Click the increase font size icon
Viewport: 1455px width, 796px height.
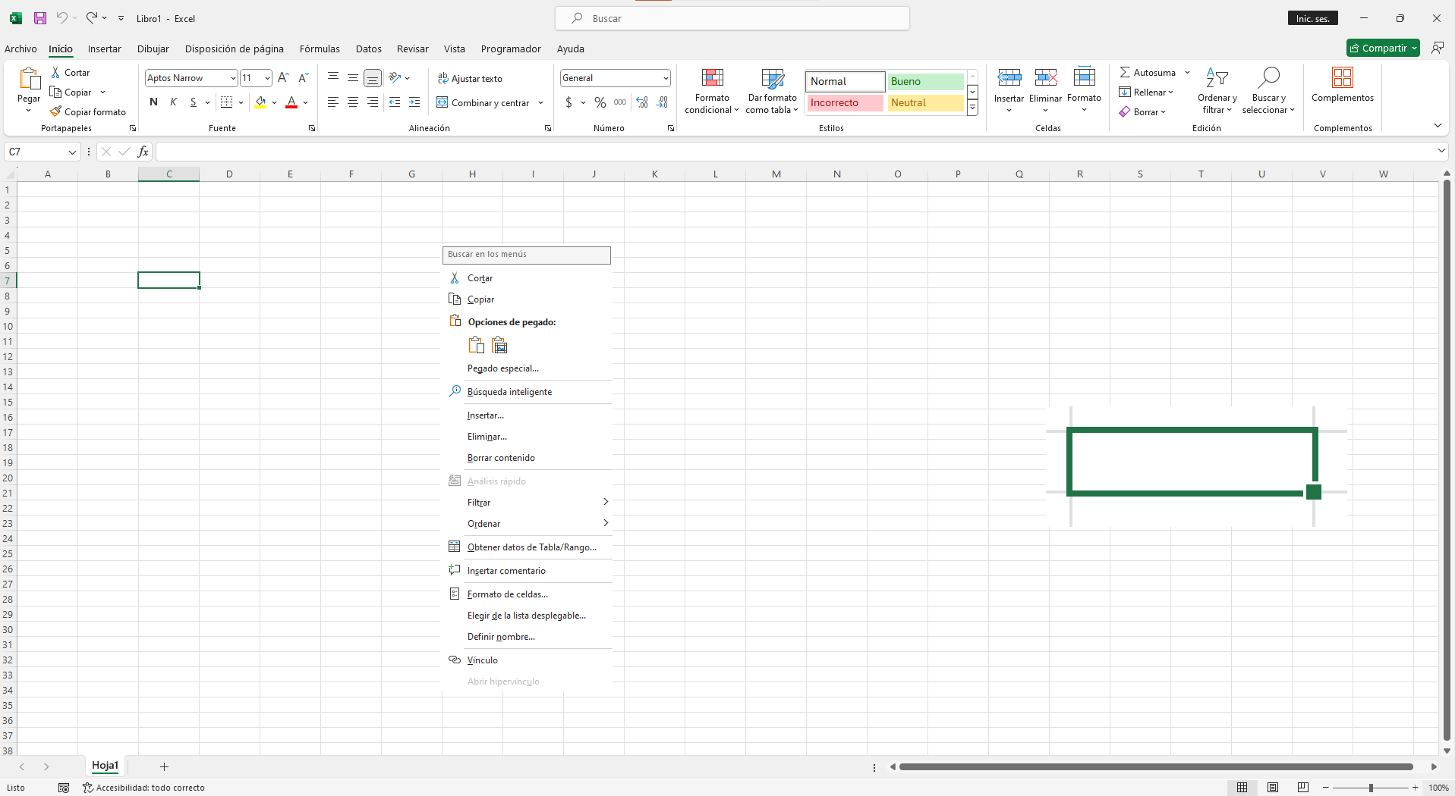click(283, 77)
